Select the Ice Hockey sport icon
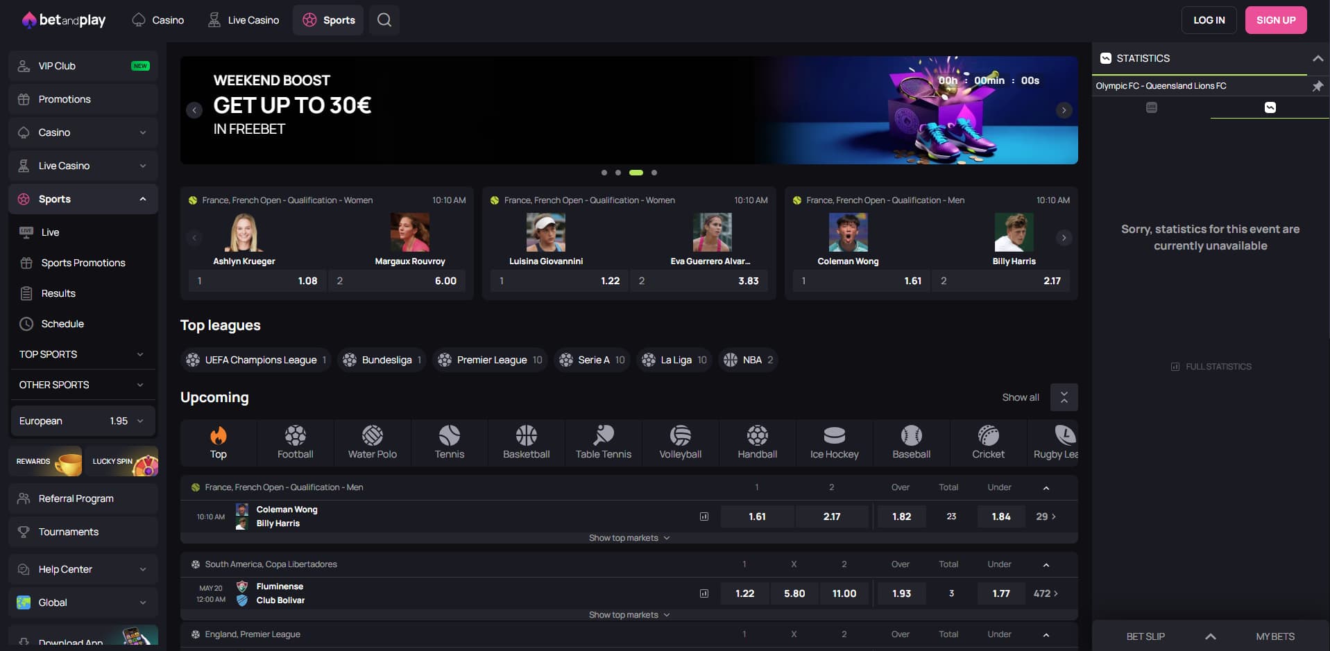Viewport: 1330px width, 651px height. 835,442
